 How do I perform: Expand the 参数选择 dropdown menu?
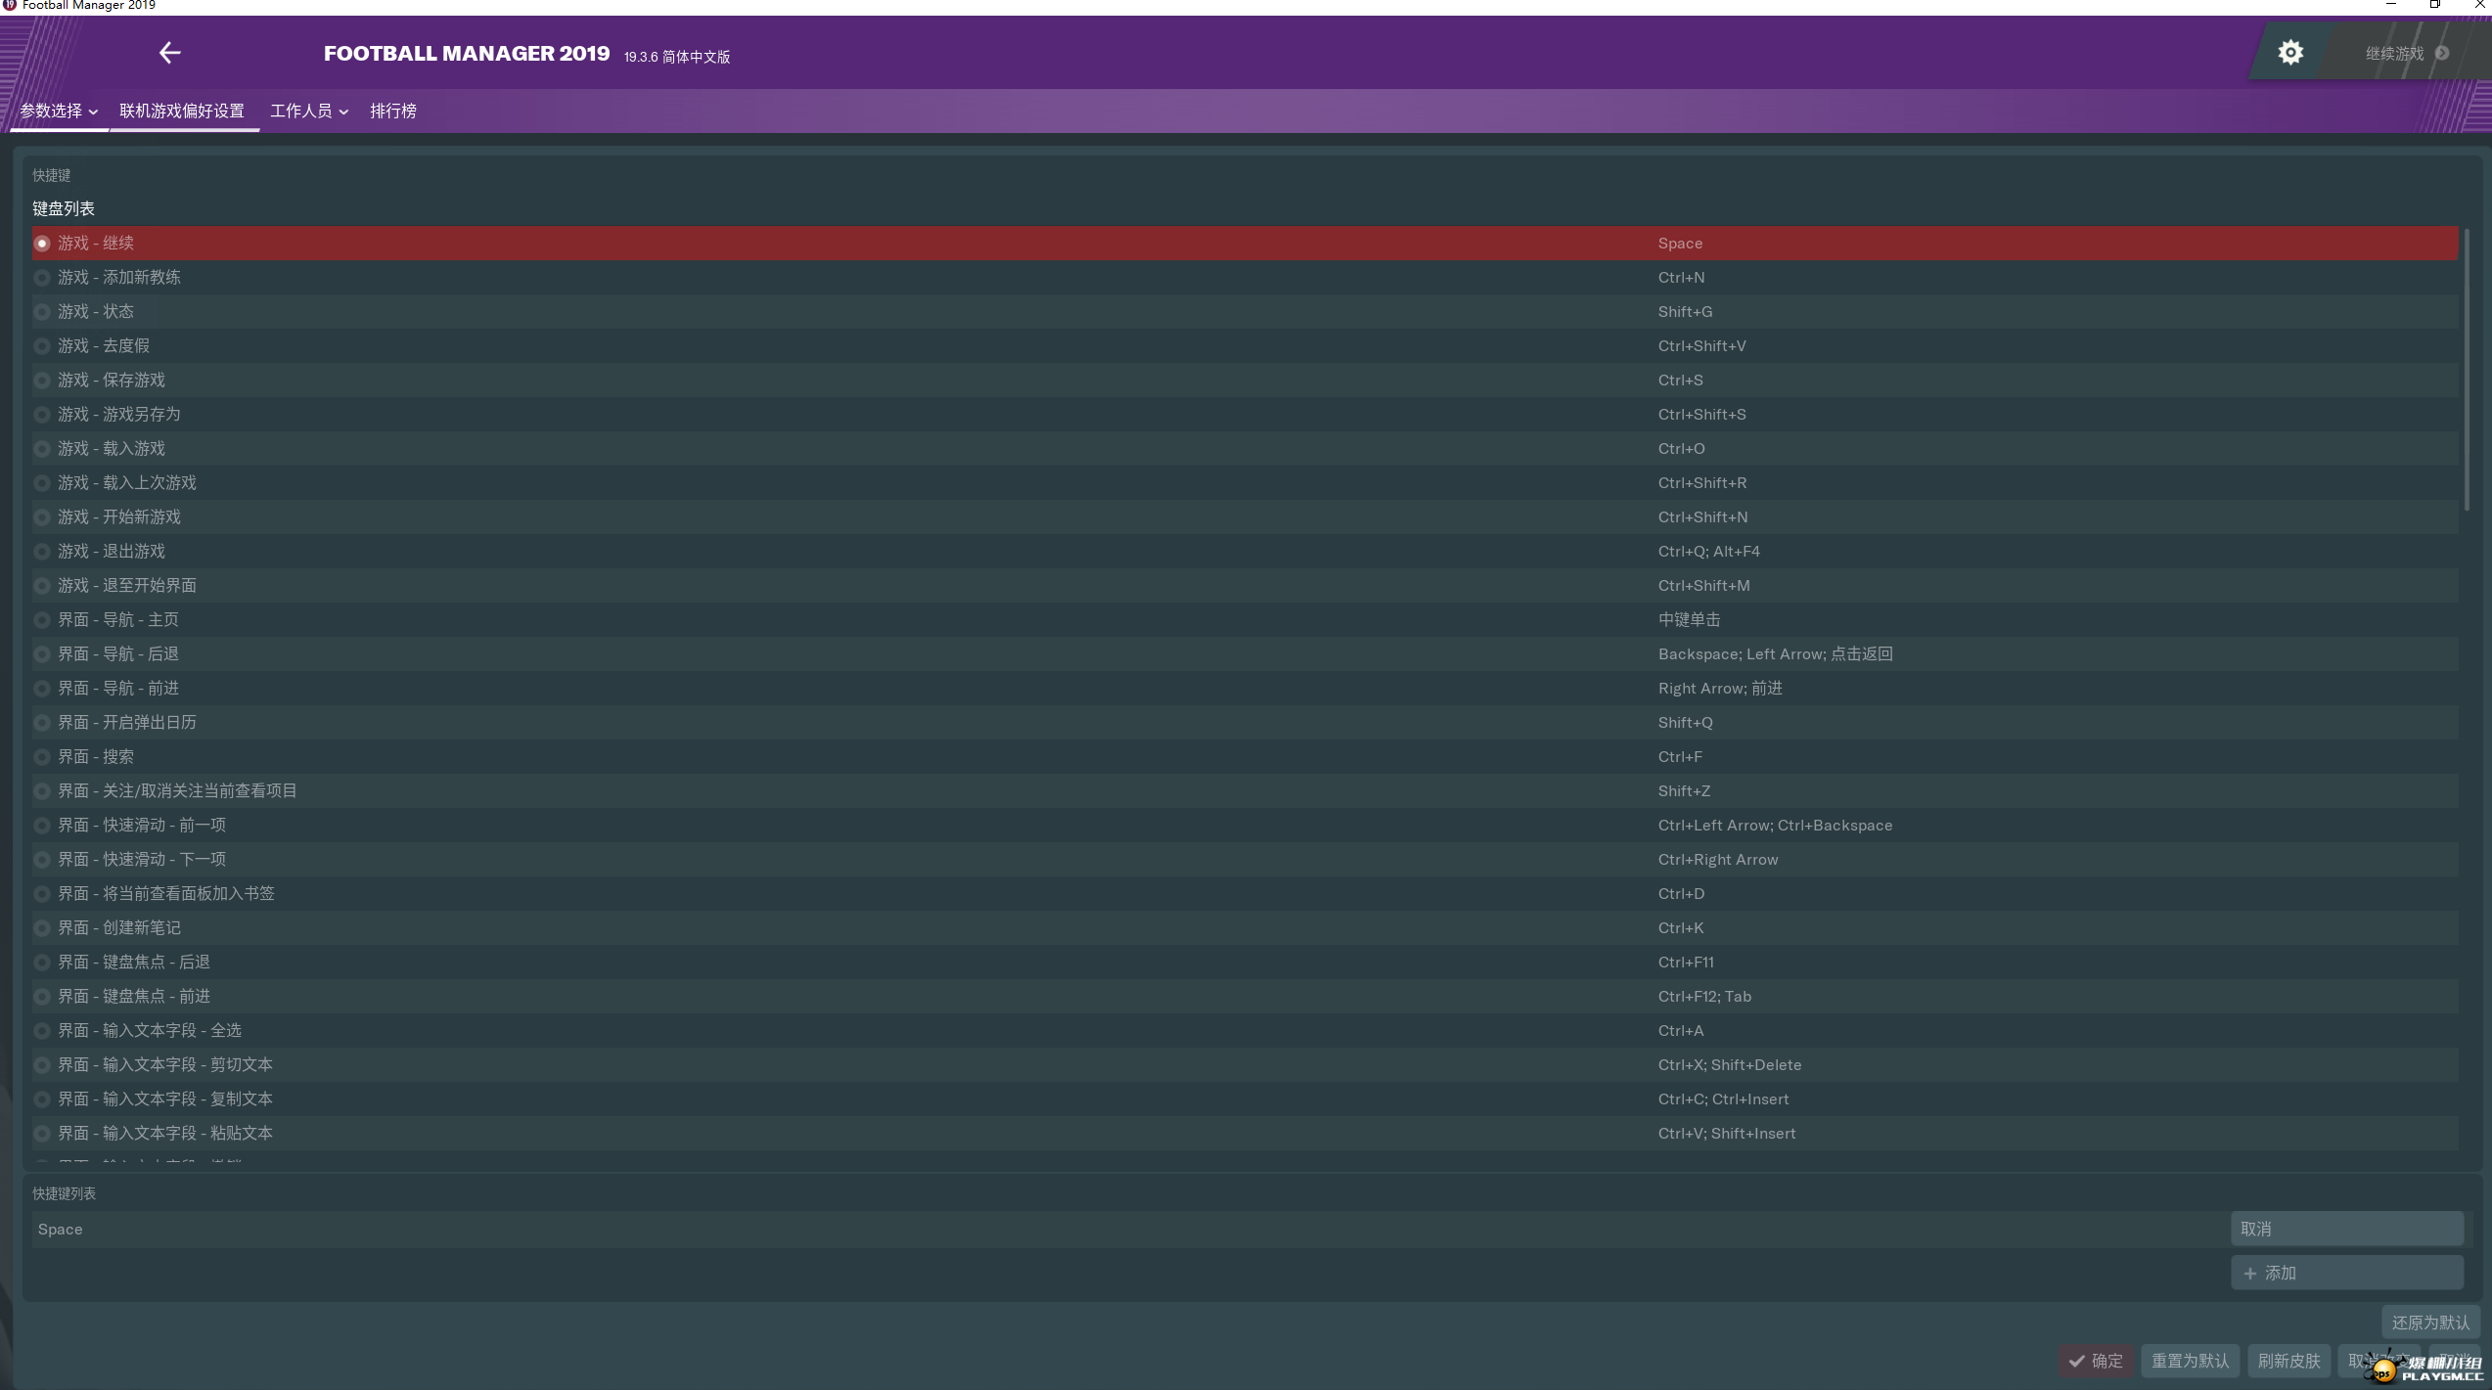59,112
